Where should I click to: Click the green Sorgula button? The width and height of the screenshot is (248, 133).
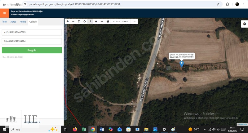[32, 50]
